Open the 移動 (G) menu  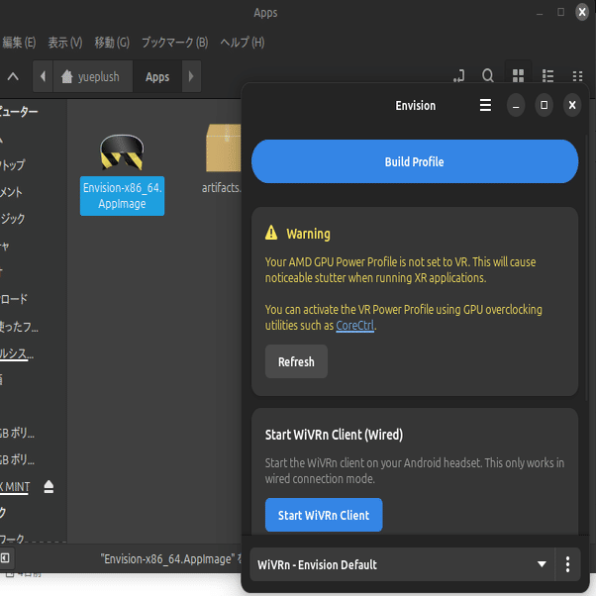coord(112,43)
